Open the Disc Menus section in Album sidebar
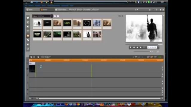191x107 pixels. (28, 40)
